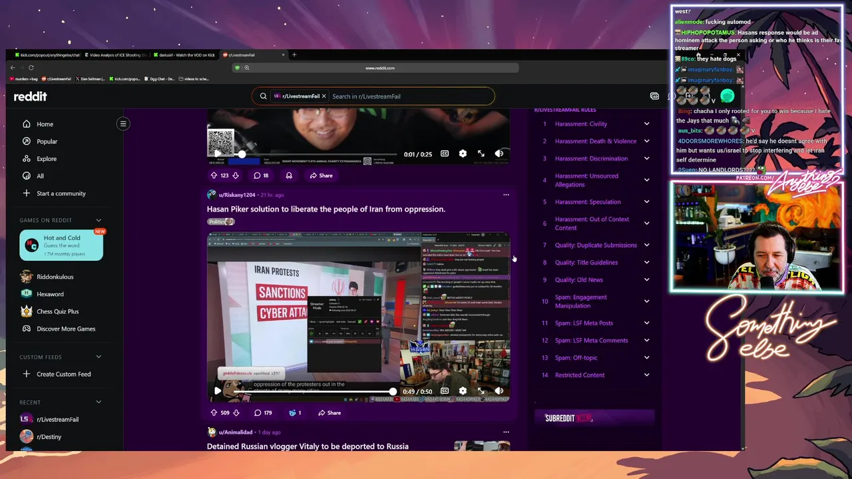Remove r/LivestreamFail filter from search box

[324, 96]
